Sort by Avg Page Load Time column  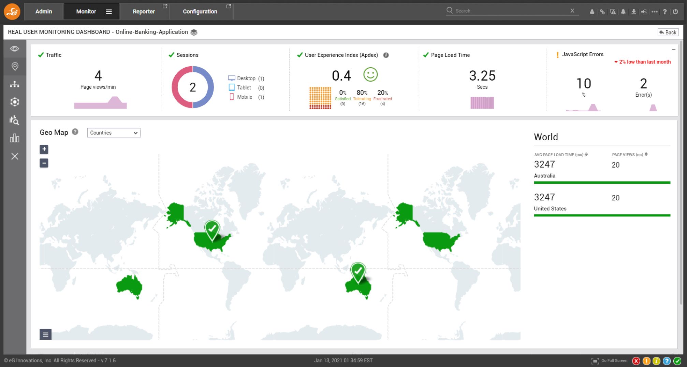586,155
